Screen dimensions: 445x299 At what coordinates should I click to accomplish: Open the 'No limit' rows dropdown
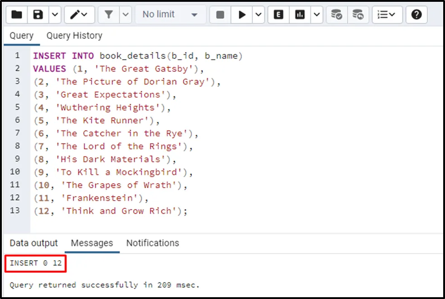(170, 15)
